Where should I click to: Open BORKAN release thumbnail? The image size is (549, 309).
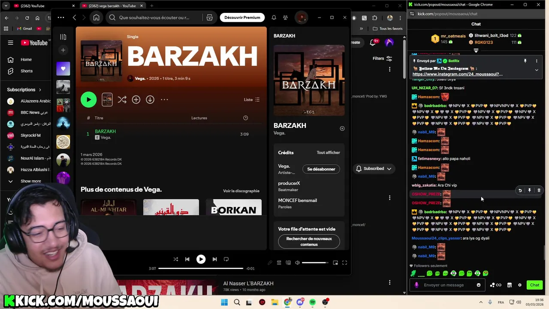coord(234,207)
